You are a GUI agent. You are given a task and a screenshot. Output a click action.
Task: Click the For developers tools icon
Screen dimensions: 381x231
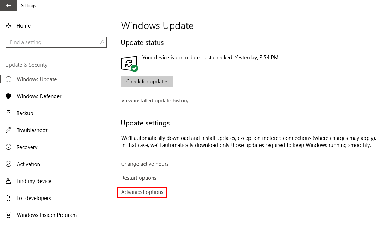click(8, 198)
